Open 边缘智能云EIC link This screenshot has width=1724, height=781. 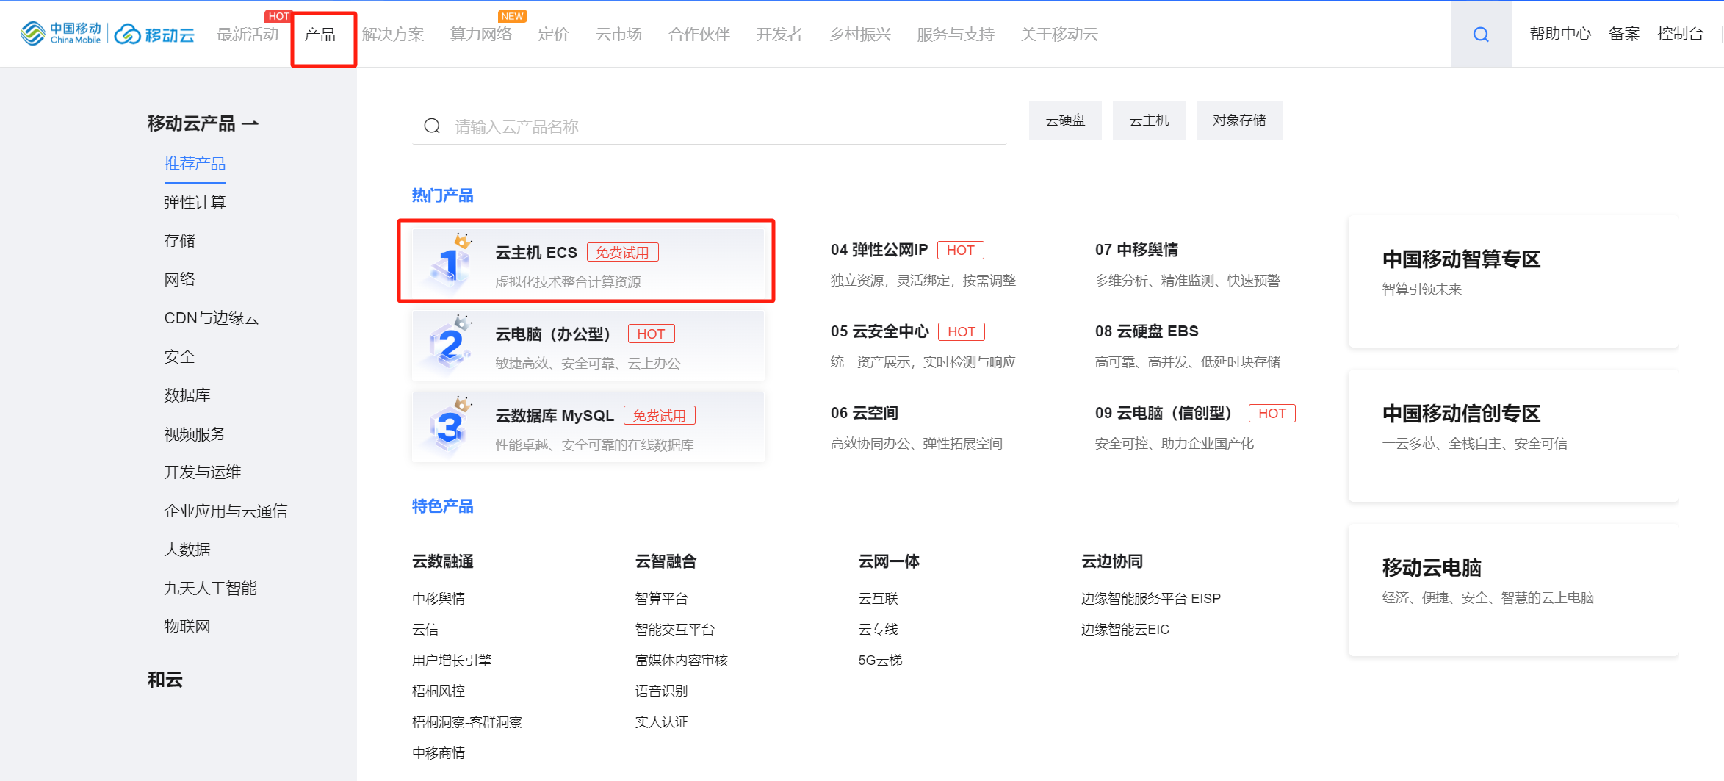pyautogui.click(x=1125, y=630)
